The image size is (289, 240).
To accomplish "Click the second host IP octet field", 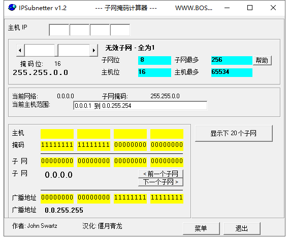I will 79,30.
